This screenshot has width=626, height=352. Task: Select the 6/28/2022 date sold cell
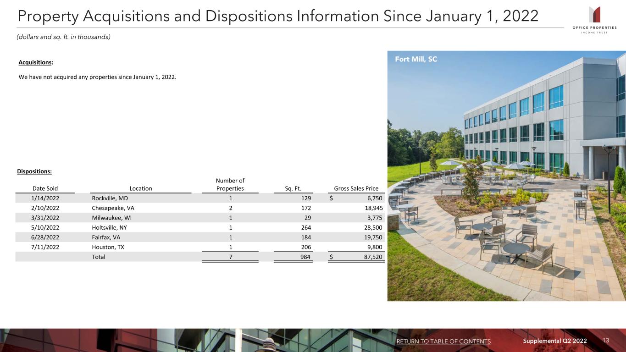45,237
